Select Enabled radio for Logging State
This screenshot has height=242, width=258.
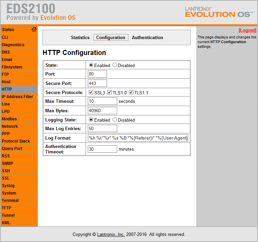91,120
